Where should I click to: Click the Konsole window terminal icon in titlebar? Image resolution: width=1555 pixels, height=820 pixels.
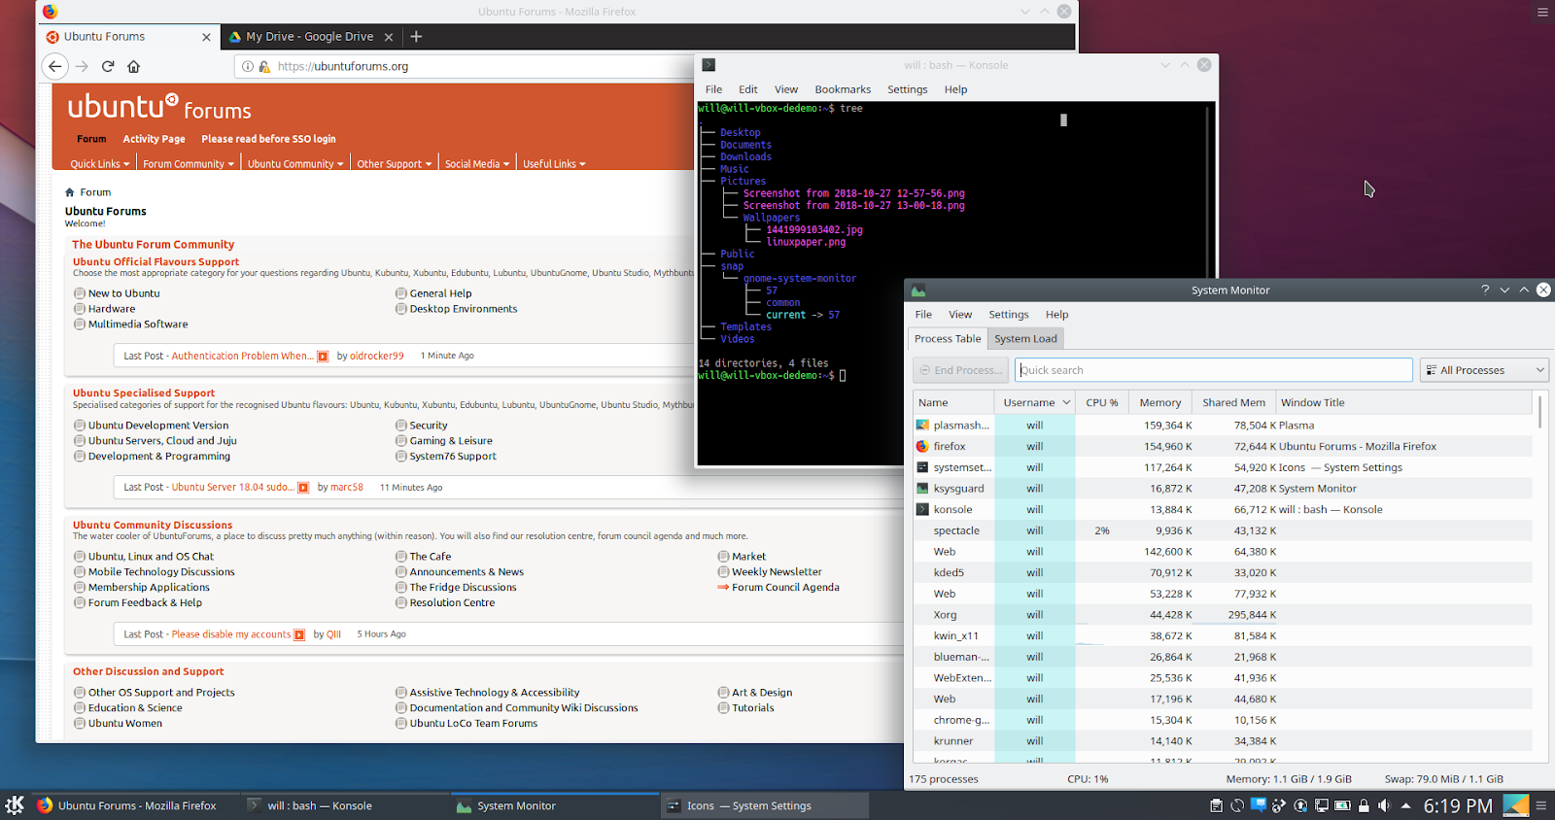pos(708,65)
